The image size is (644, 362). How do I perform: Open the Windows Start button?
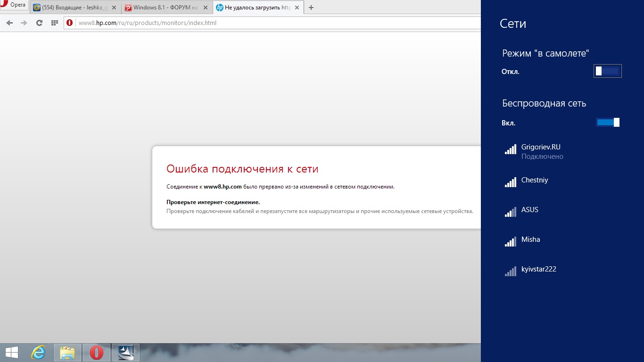pos(11,353)
